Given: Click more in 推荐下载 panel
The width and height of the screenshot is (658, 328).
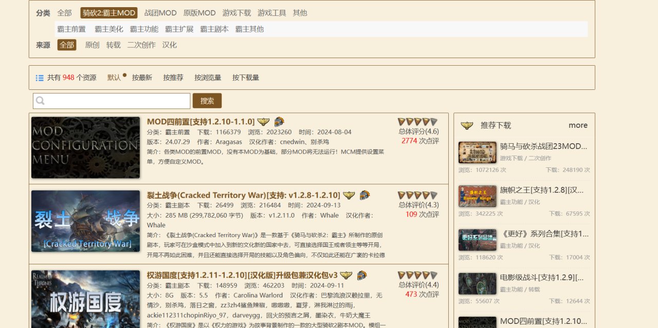Looking at the screenshot, I should point(578,125).
